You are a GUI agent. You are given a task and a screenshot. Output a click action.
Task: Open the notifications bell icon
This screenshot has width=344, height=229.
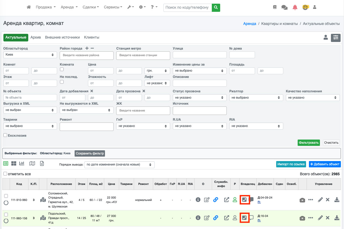(x=295, y=7)
